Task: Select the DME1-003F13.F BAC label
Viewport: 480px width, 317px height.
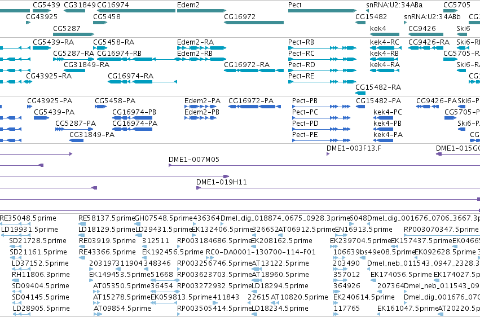Action: click(x=354, y=148)
